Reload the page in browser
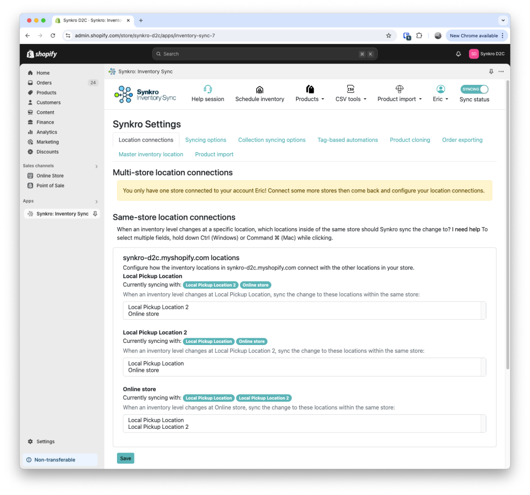 (x=53, y=36)
